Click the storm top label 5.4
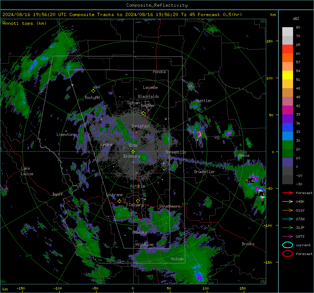The image size is (314, 293). tap(249, 181)
